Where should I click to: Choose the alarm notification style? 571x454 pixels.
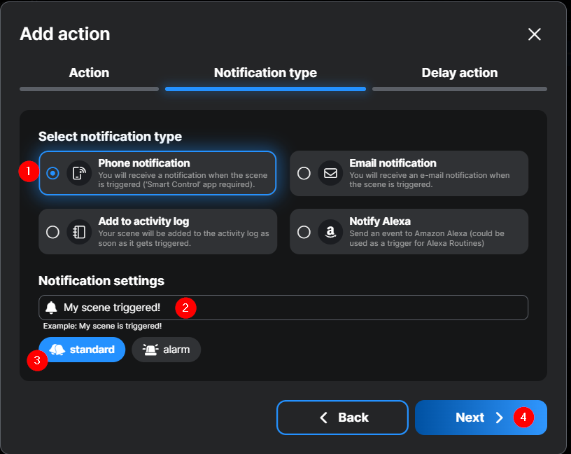167,350
